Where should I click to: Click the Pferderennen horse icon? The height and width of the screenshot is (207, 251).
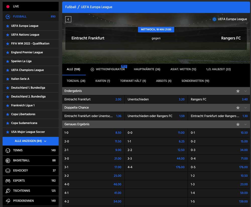tap(8, 201)
